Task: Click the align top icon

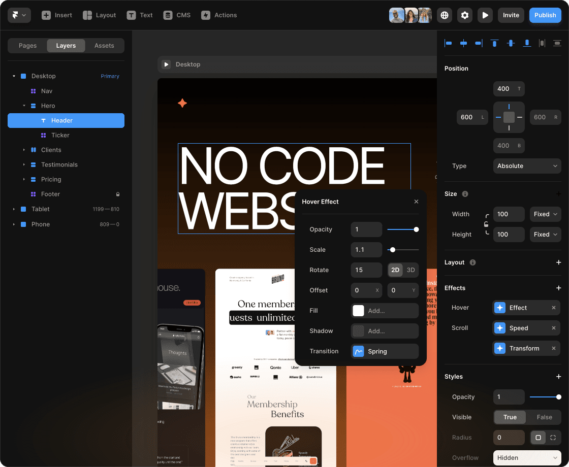Action: coord(494,43)
